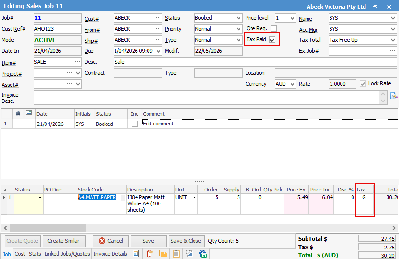Switch to the Cost tab
The width and height of the screenshot is (399, 259).
point(20,254)
